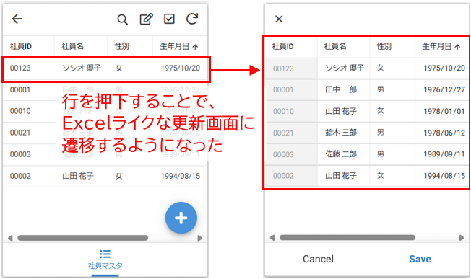Click date 1994/08/15 in the left list
The width and height of the screenshot is (471, 279).
coord(180,176)
